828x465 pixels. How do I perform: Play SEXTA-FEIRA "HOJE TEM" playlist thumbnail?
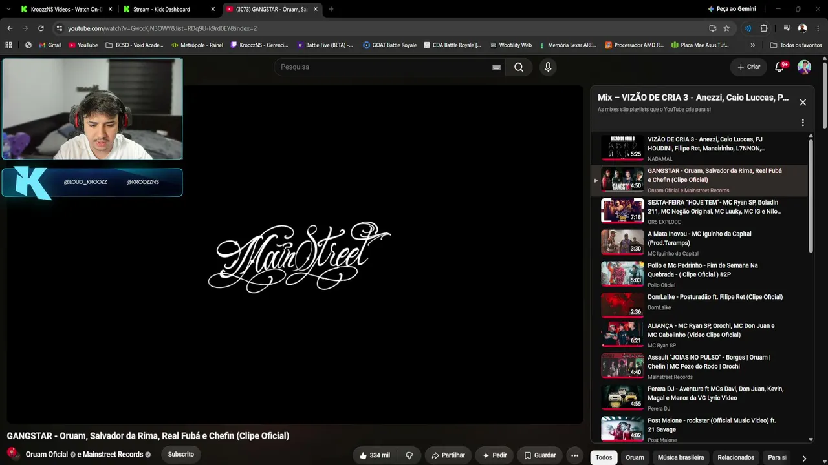tap(622, 211)
